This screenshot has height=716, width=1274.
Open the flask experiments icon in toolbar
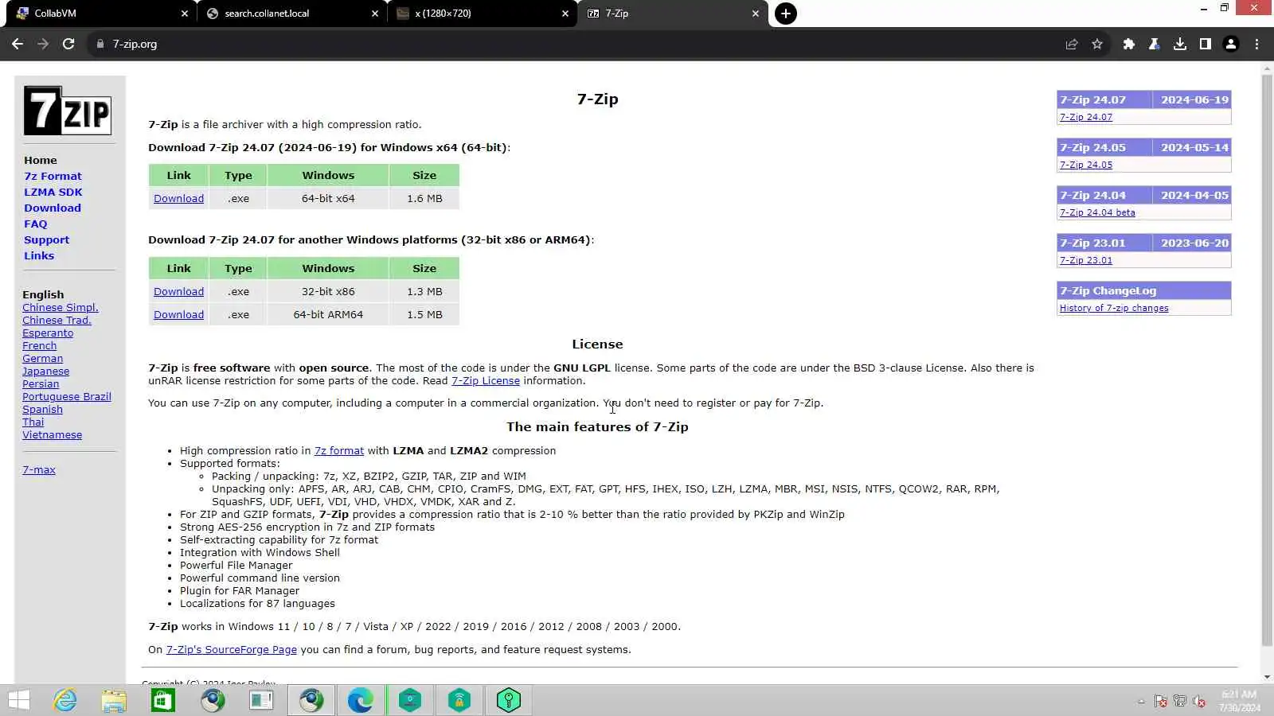click(x=1154, y=44)
